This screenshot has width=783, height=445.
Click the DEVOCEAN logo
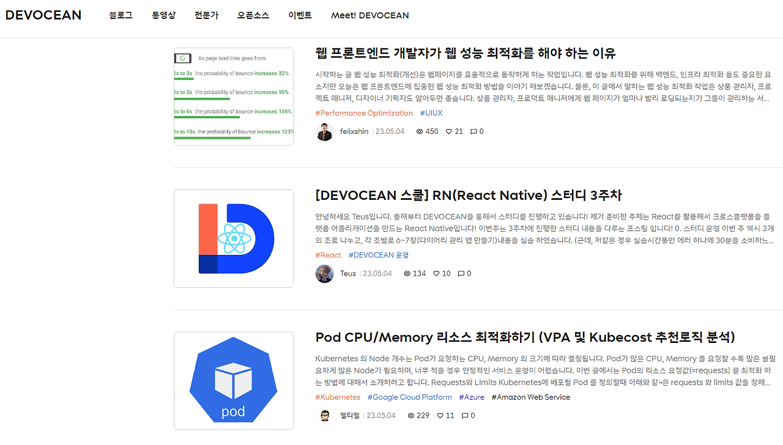(43, 15)
